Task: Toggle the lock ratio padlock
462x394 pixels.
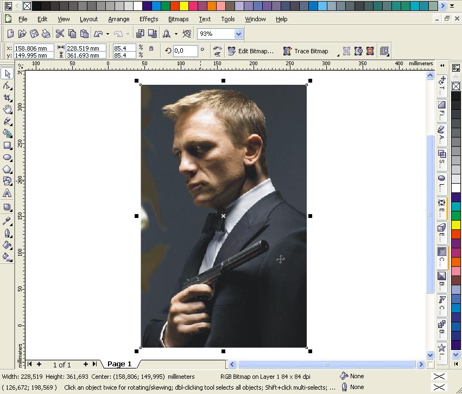Action: pos(151,48)
